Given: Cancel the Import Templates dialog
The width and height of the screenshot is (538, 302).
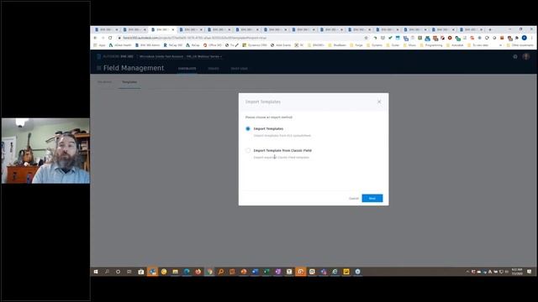Looking at the screenshot, I should pos(353,199).
